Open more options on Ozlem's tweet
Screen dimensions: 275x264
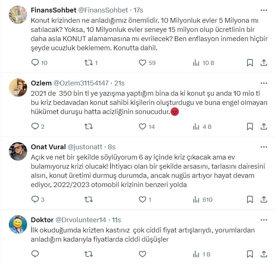[x=263, y=83]
